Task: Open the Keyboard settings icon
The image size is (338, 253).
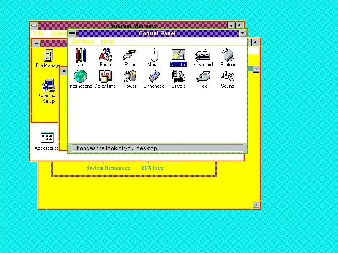Action: click(x=203, y=57)
